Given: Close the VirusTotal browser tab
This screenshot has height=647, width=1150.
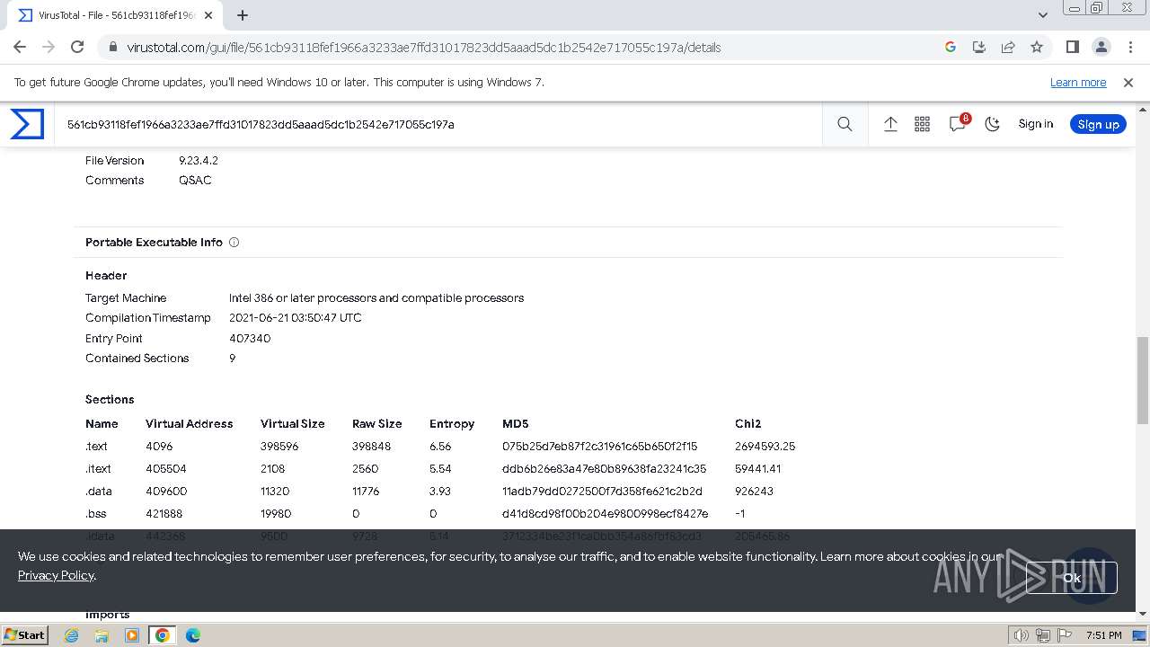Looking at the screenshot, I should [x=208, y=15].
